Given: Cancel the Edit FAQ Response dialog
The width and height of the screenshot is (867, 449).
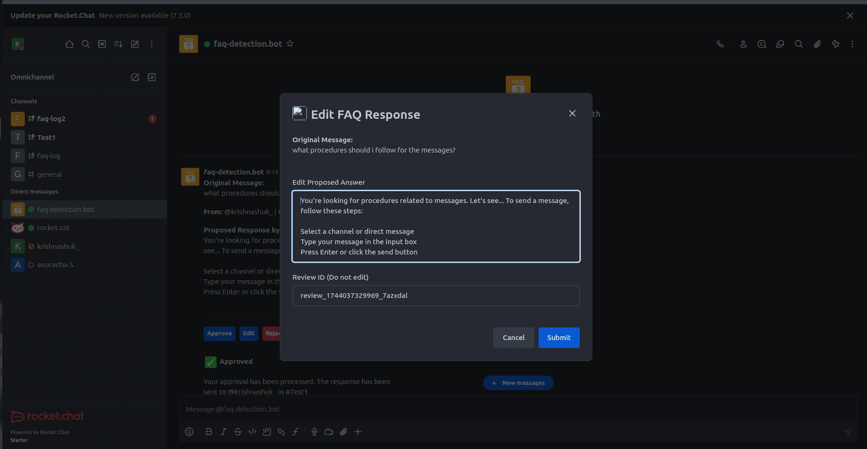Looking at the screenshot, I should 514,338.
